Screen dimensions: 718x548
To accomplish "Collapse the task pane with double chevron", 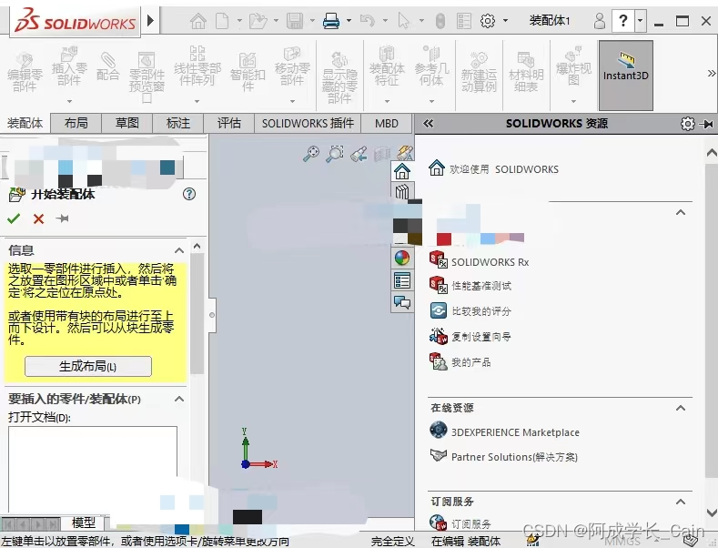I will click(x=428, y=123).
